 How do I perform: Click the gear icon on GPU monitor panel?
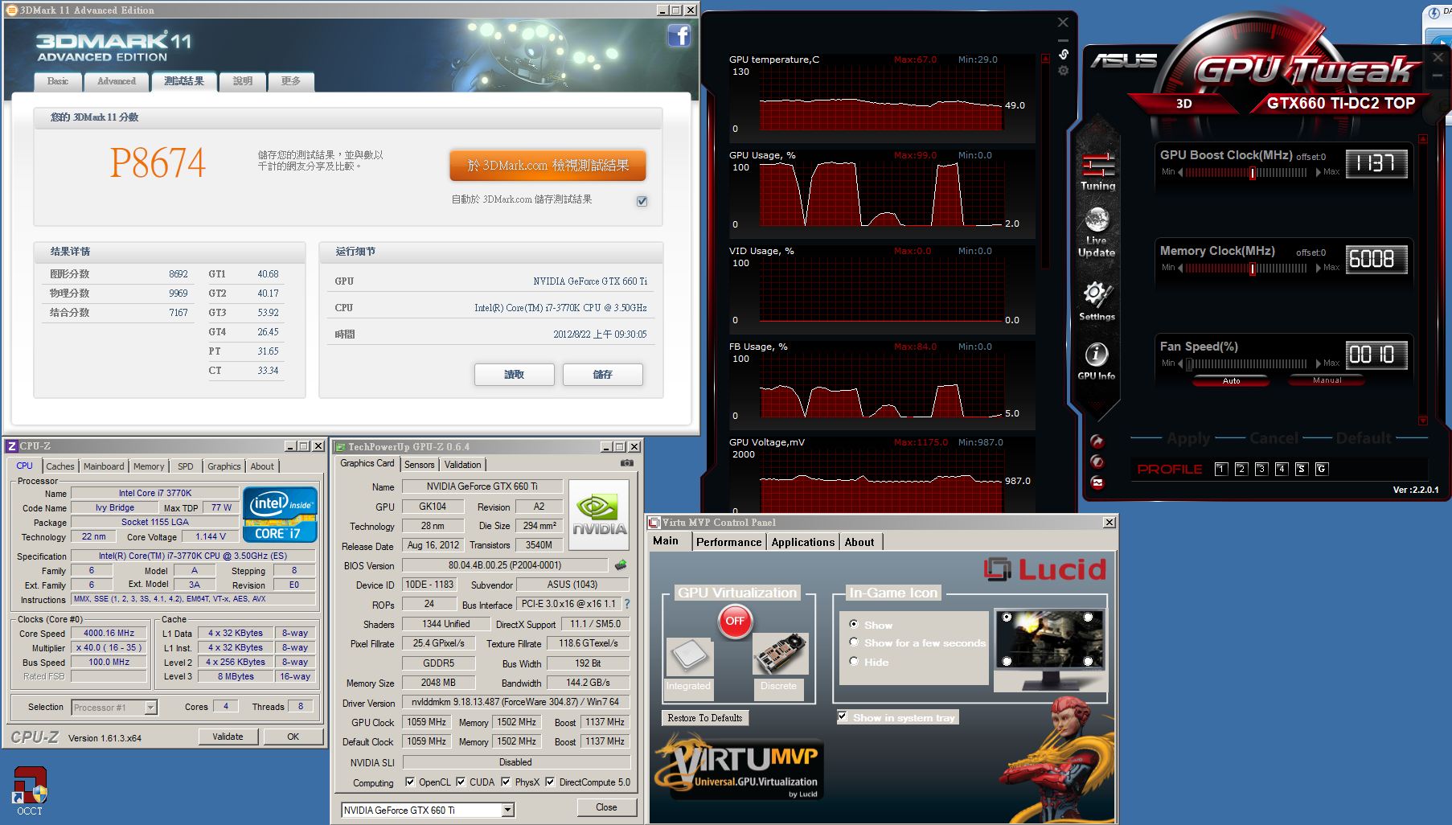1063,71
